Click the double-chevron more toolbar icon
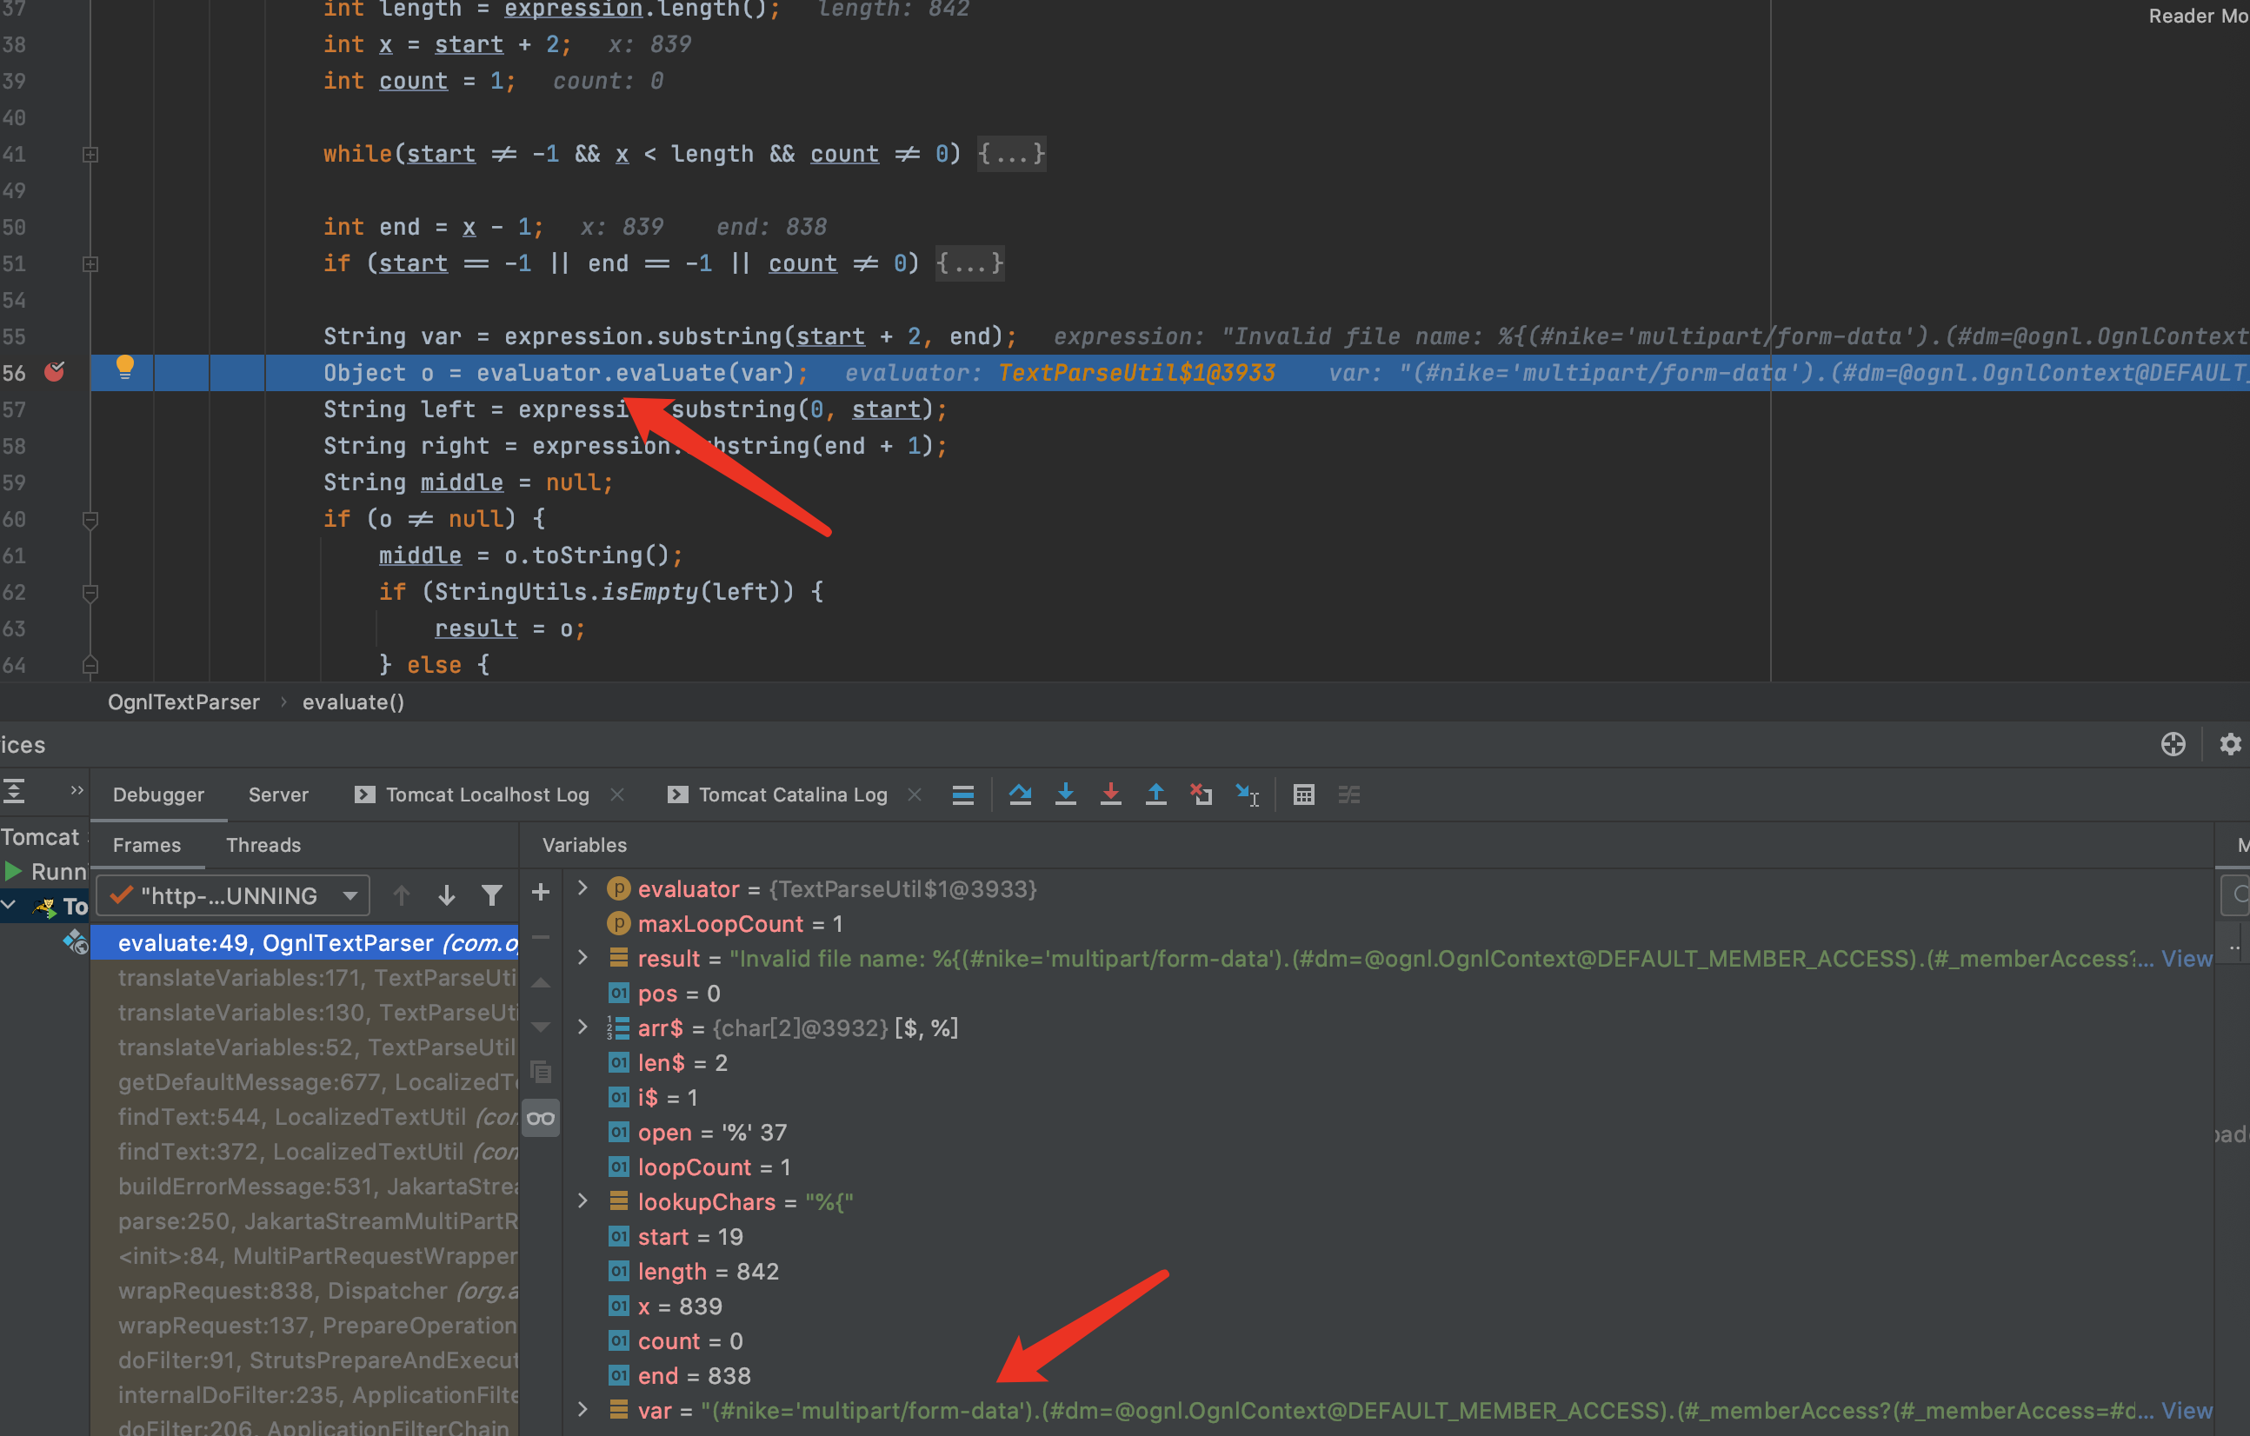Screen dimensions: 2250x1436 tap(77, 790)
